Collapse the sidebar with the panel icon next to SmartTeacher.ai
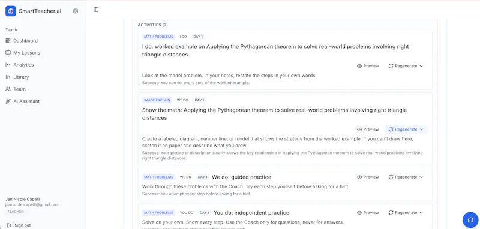The image size is (480, 229). [76, 11]
